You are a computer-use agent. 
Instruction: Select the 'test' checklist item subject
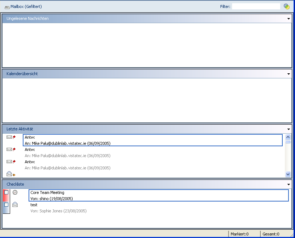(x=34, y=205)
